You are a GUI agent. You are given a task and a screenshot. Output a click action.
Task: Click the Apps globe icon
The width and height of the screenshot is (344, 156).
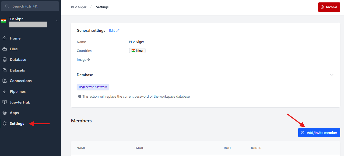coord(5,113)
